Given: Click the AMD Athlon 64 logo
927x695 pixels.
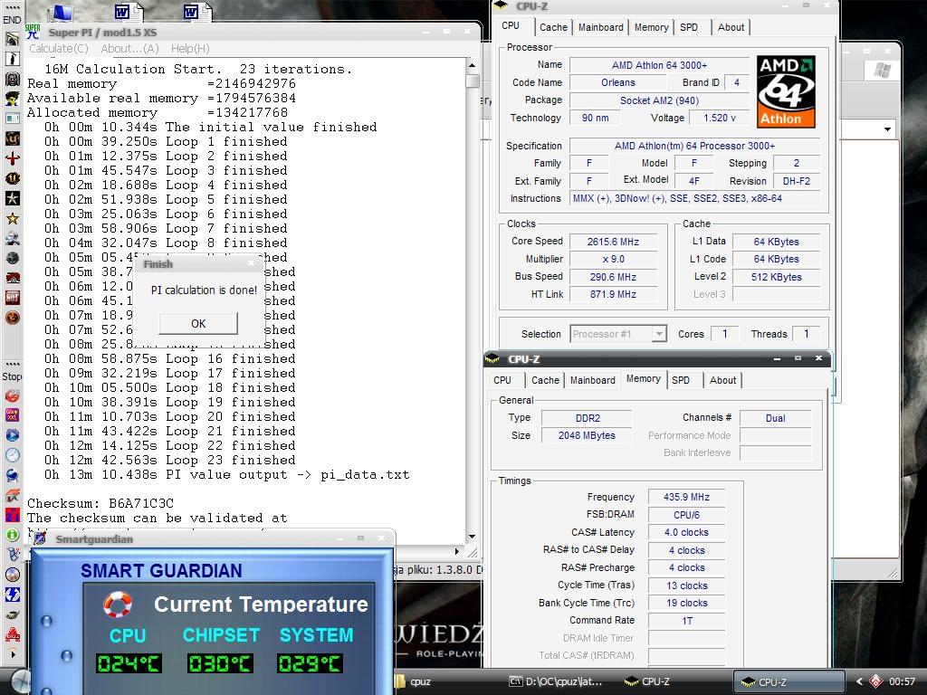Looking at the screenshot, I should [786, 91].
